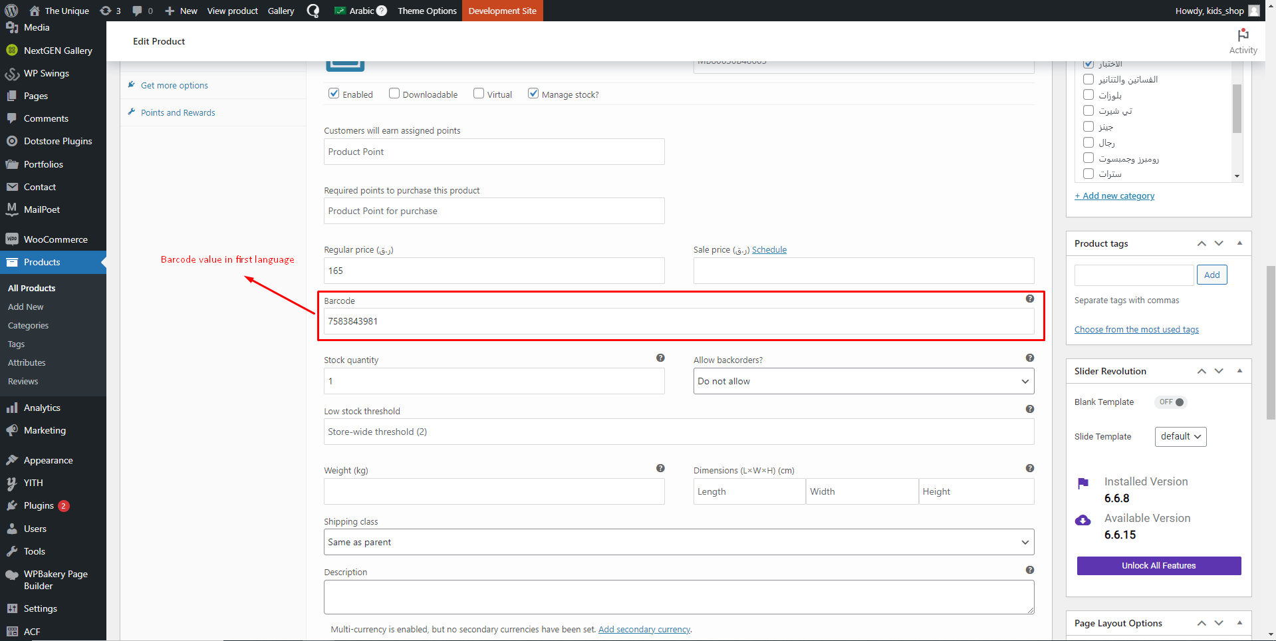This screenshot has height=641, width=1276.
Task: Open the New content menu
Action: (181, 11)
